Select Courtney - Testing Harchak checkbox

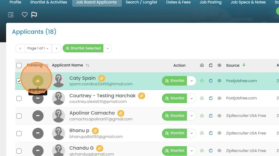[19, 99]
